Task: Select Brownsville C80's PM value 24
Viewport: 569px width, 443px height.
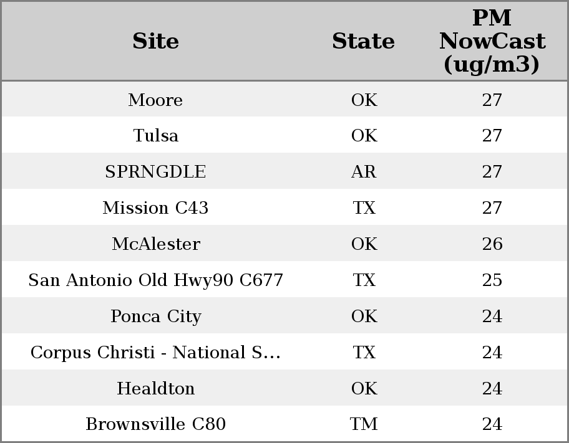Action: coord(492,424)
